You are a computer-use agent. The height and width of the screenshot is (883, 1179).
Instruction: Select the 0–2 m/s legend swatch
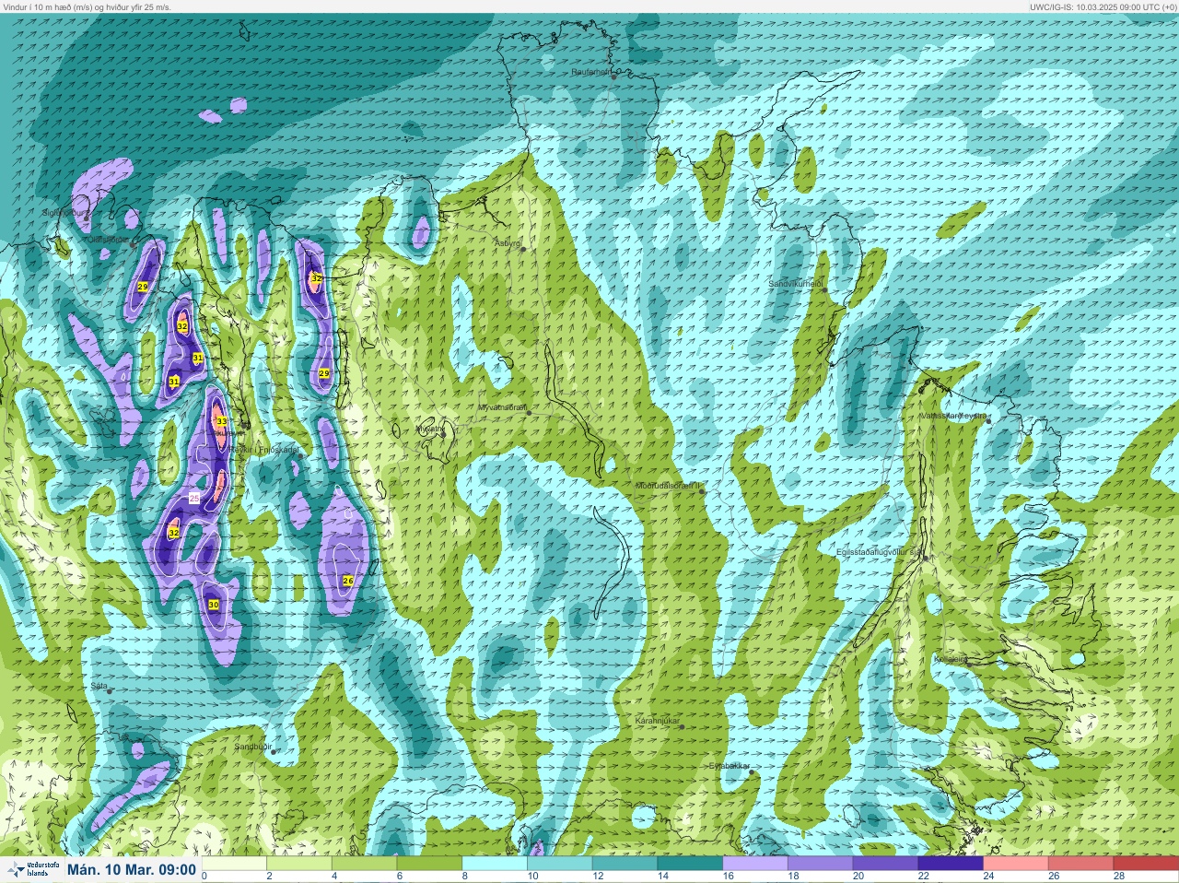235,864
